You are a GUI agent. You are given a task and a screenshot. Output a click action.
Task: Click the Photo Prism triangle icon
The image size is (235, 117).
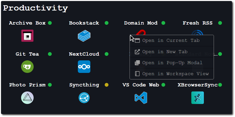click(x=27, y=98)
